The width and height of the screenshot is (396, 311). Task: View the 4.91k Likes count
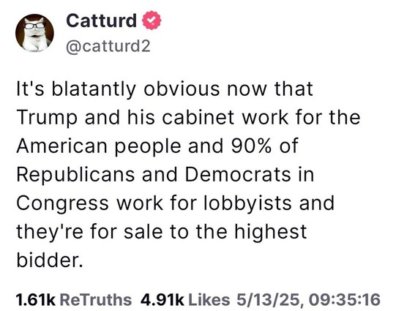click(162, 299)
